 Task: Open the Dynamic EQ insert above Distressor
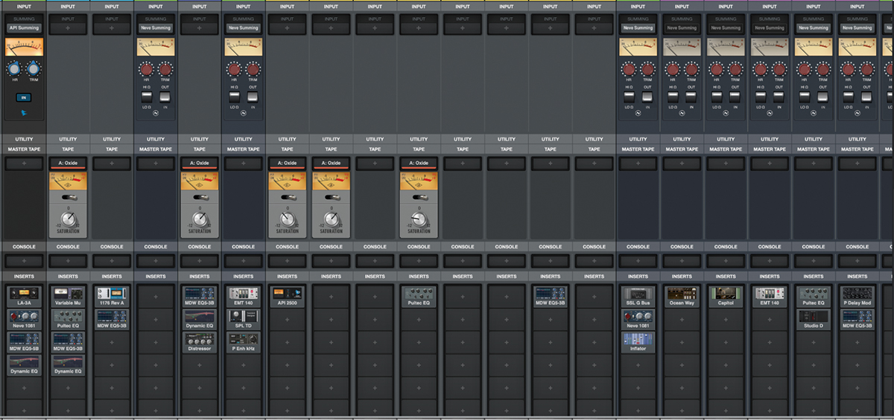click(x=200, y=319)
